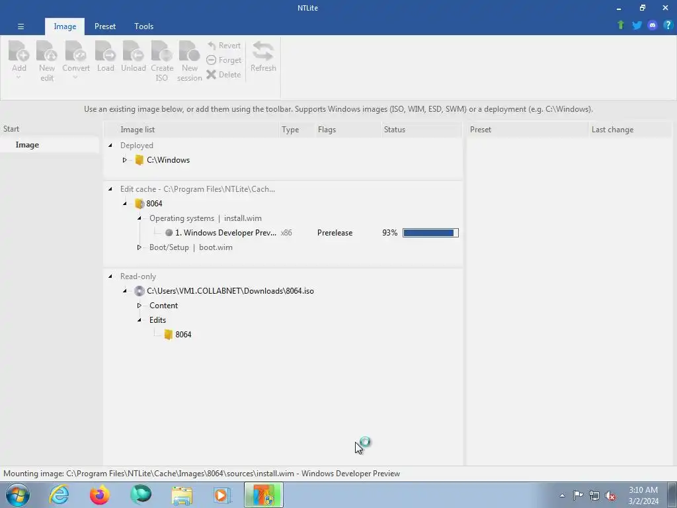Expand the Boot/Setup boot.wim node
Image resolution: width=677 pixels, height=508 pixels.
point(139,247)
